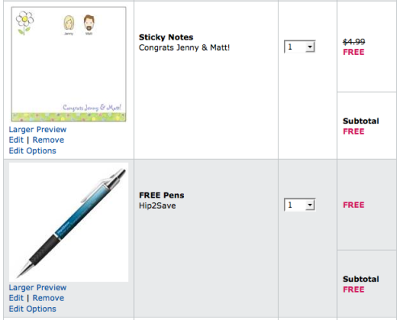The image size is (400, 320).
Task: Click the crossed-out $4.99 price
Action: [x=354, y=42]
